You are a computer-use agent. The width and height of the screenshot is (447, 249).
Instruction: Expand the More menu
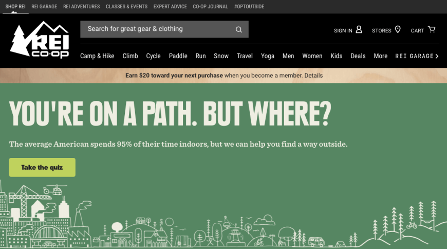coord(381,56)
